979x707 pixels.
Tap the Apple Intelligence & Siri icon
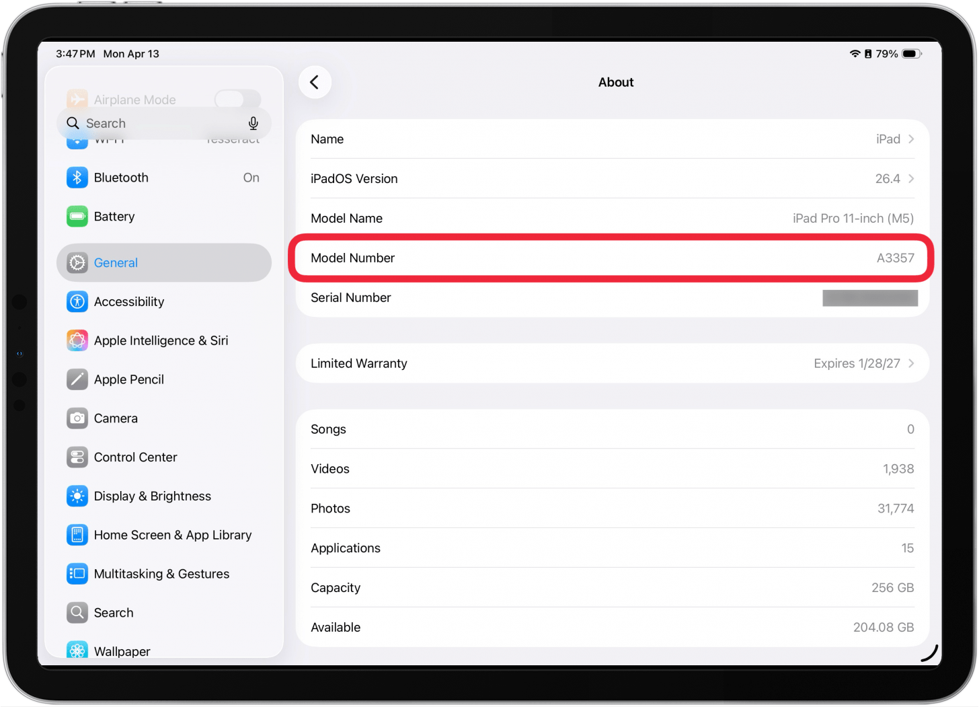click(x=77, y=340)
